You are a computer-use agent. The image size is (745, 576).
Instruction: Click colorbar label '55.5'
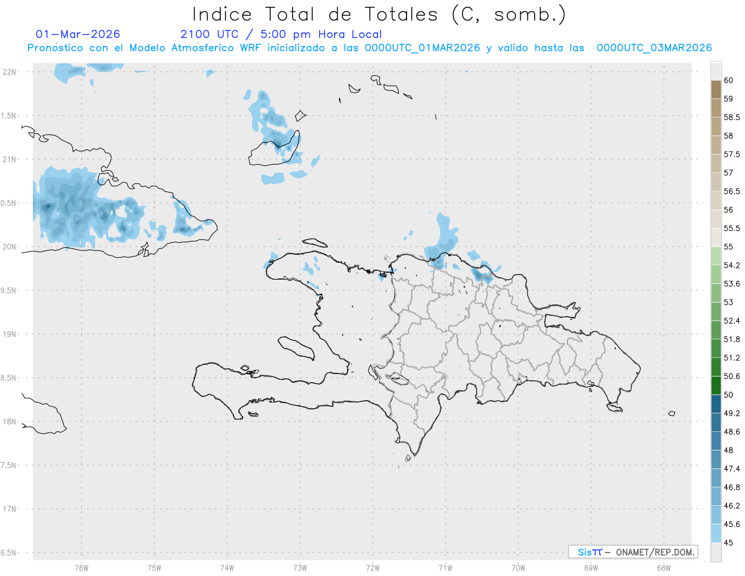click(731, 228)
